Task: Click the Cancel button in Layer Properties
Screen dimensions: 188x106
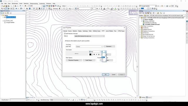Action: [x=114, y=74]
